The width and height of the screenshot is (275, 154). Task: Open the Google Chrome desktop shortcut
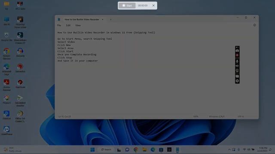(x=6, y=54)
